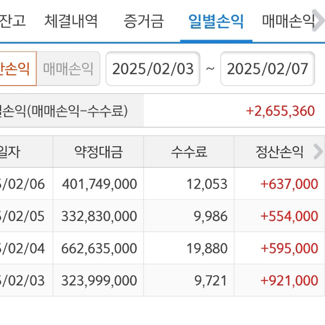Click the right chevron arrow in table header

(318, 152)
